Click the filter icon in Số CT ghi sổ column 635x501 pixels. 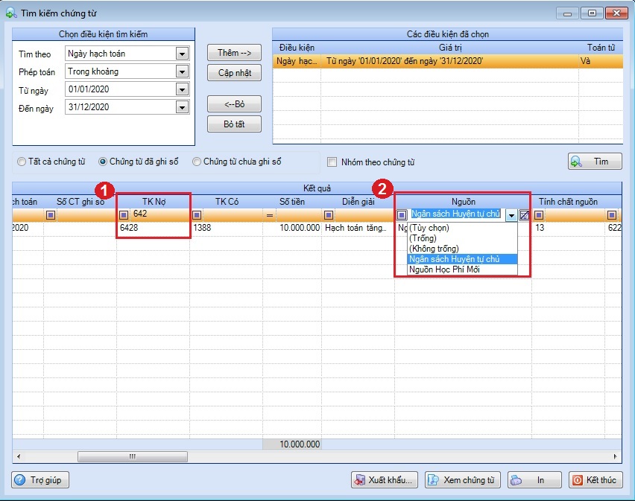(51, 214)
